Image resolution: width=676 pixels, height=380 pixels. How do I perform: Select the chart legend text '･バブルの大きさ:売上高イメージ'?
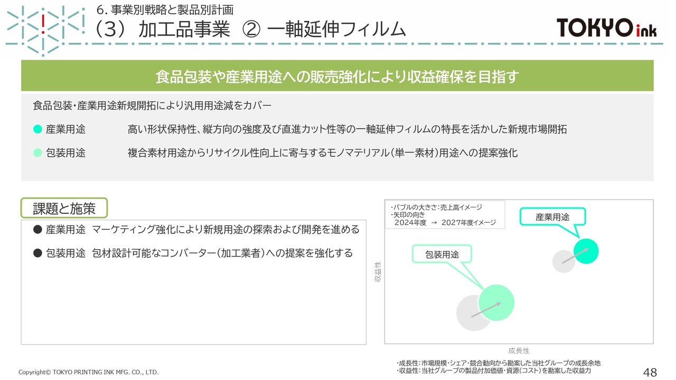coord(436,207)
